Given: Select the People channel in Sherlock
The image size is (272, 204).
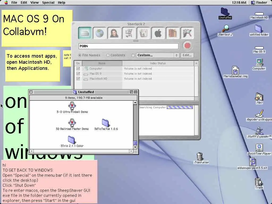Looking at the screenshot, I should click(x=114, y=33).
